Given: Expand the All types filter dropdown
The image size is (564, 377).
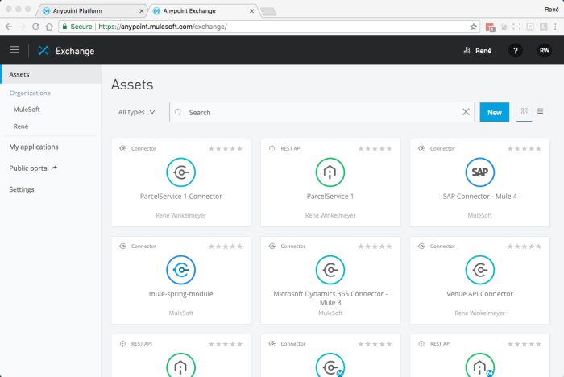Looking at the screenshot, I should point(137,112).
